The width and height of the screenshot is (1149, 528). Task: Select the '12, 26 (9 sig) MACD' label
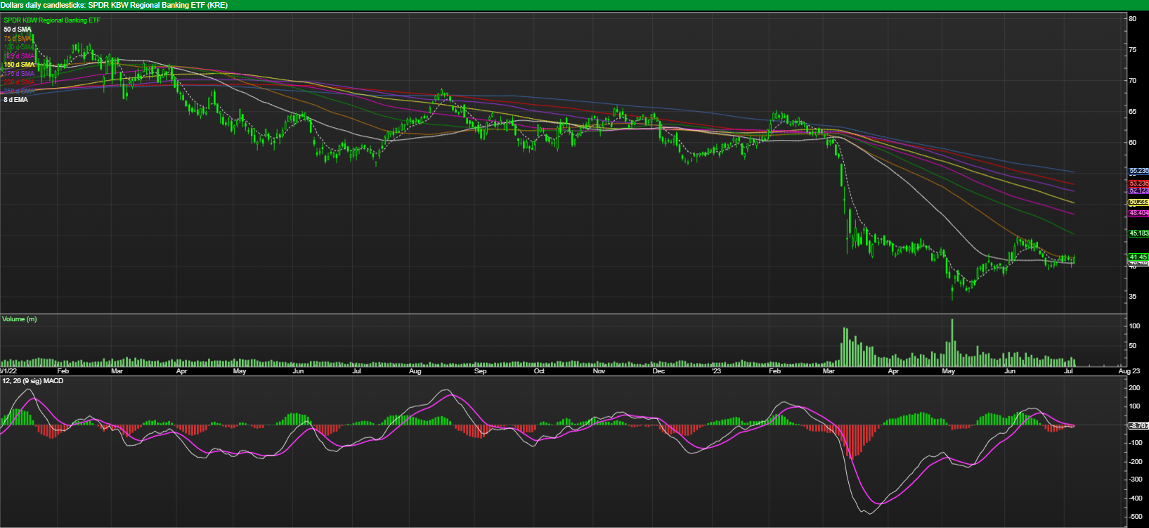click(x=32, y=381)
